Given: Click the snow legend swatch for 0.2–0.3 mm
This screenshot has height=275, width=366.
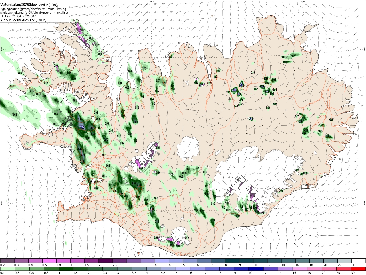Looking at the screenshot, I should pos(7,261).
